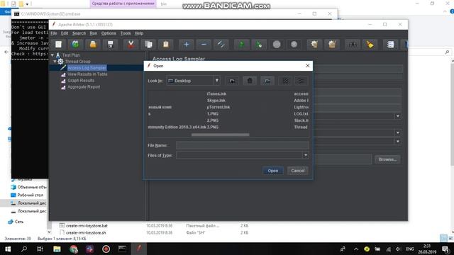Click the Clear results broom icon
The width and height of the screenshot is (454, 255).
coord(314,45)
